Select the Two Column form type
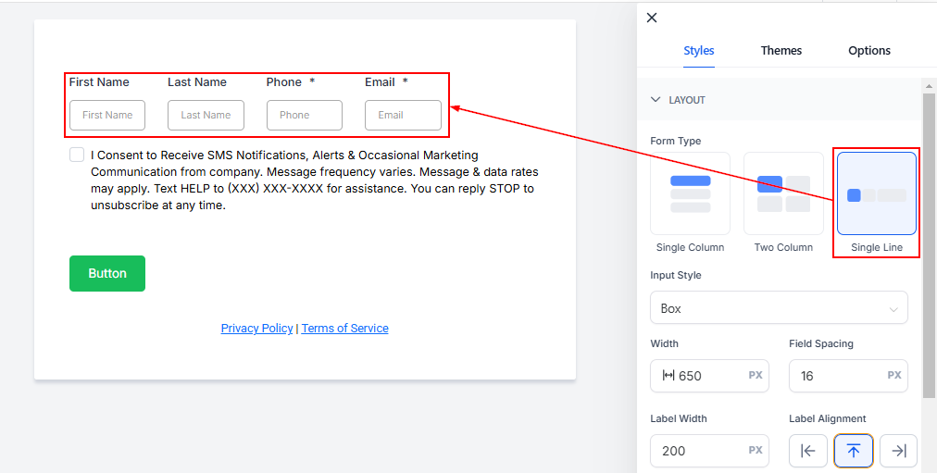Viewport: 937px width, 473px height. [x=783, y=193]
